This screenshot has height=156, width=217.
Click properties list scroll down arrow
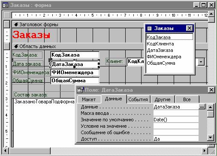coord(211,138)
